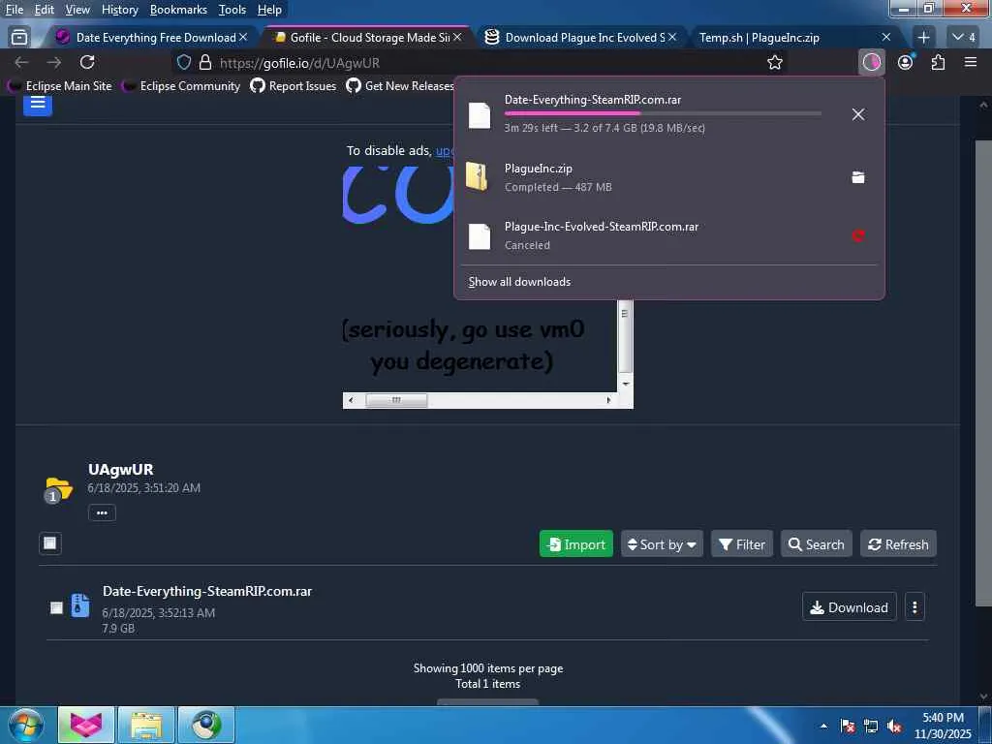Open tracking protection shield icon

[183, 62]
